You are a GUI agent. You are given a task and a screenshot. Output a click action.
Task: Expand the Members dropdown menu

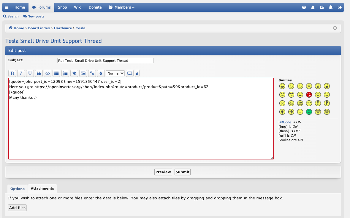(x=122, y=7)
